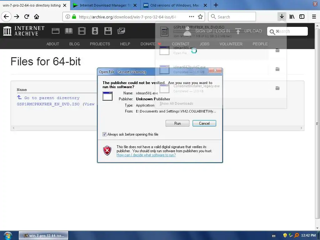Screen dimensions: 320x240
Task: Click the browser Forward arrow
Action: pyautogui.click(x=17, y=17)
